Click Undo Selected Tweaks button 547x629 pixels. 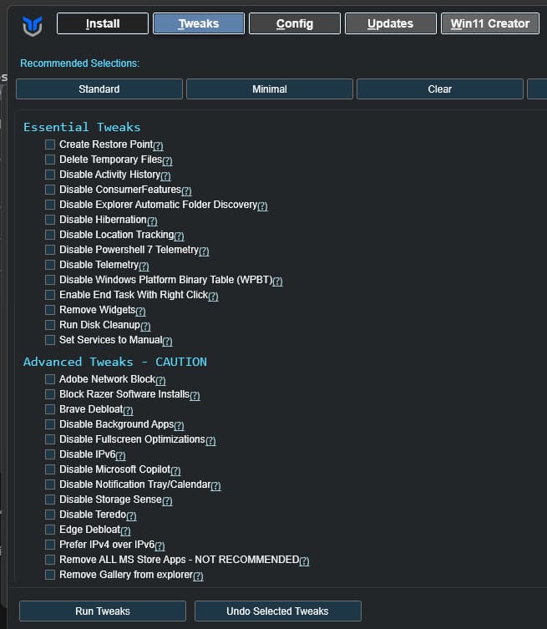[x=278, y=611]
